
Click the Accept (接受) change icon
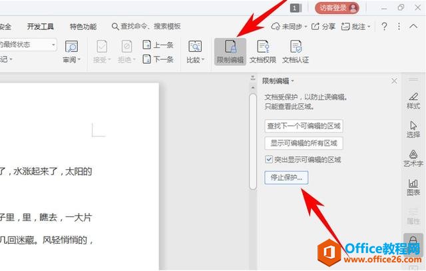point(102,47)
